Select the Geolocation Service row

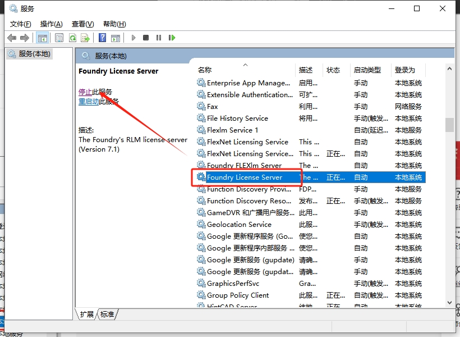click(239, 225)
